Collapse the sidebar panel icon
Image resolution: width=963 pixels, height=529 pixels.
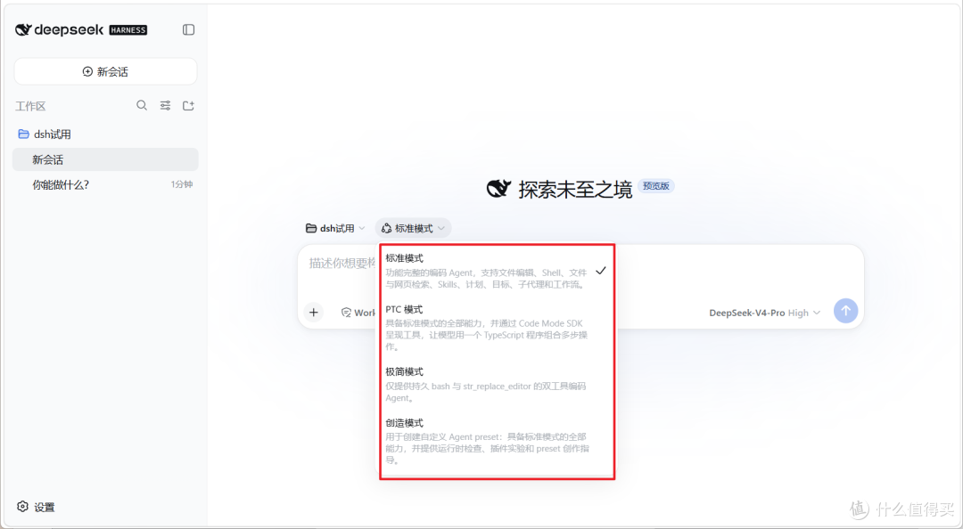click(188, 29)
